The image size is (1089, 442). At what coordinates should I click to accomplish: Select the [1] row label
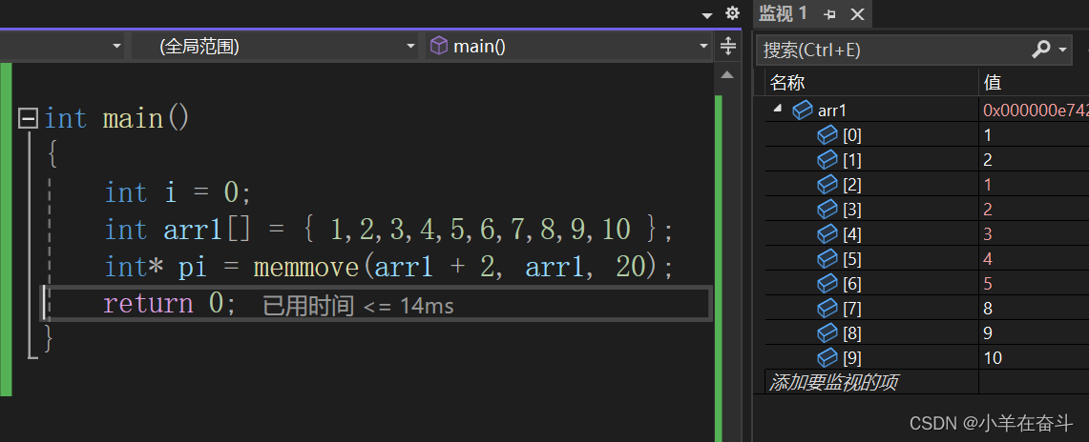click(852, 160)
